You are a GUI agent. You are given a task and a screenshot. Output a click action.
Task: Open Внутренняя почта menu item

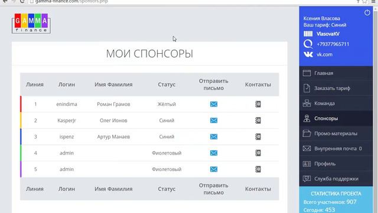click(336, 149)
